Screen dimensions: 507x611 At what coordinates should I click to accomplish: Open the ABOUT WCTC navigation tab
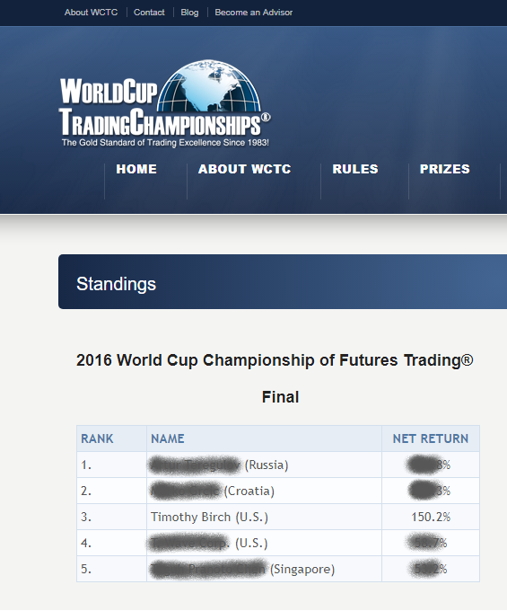(x=245, y=169)
